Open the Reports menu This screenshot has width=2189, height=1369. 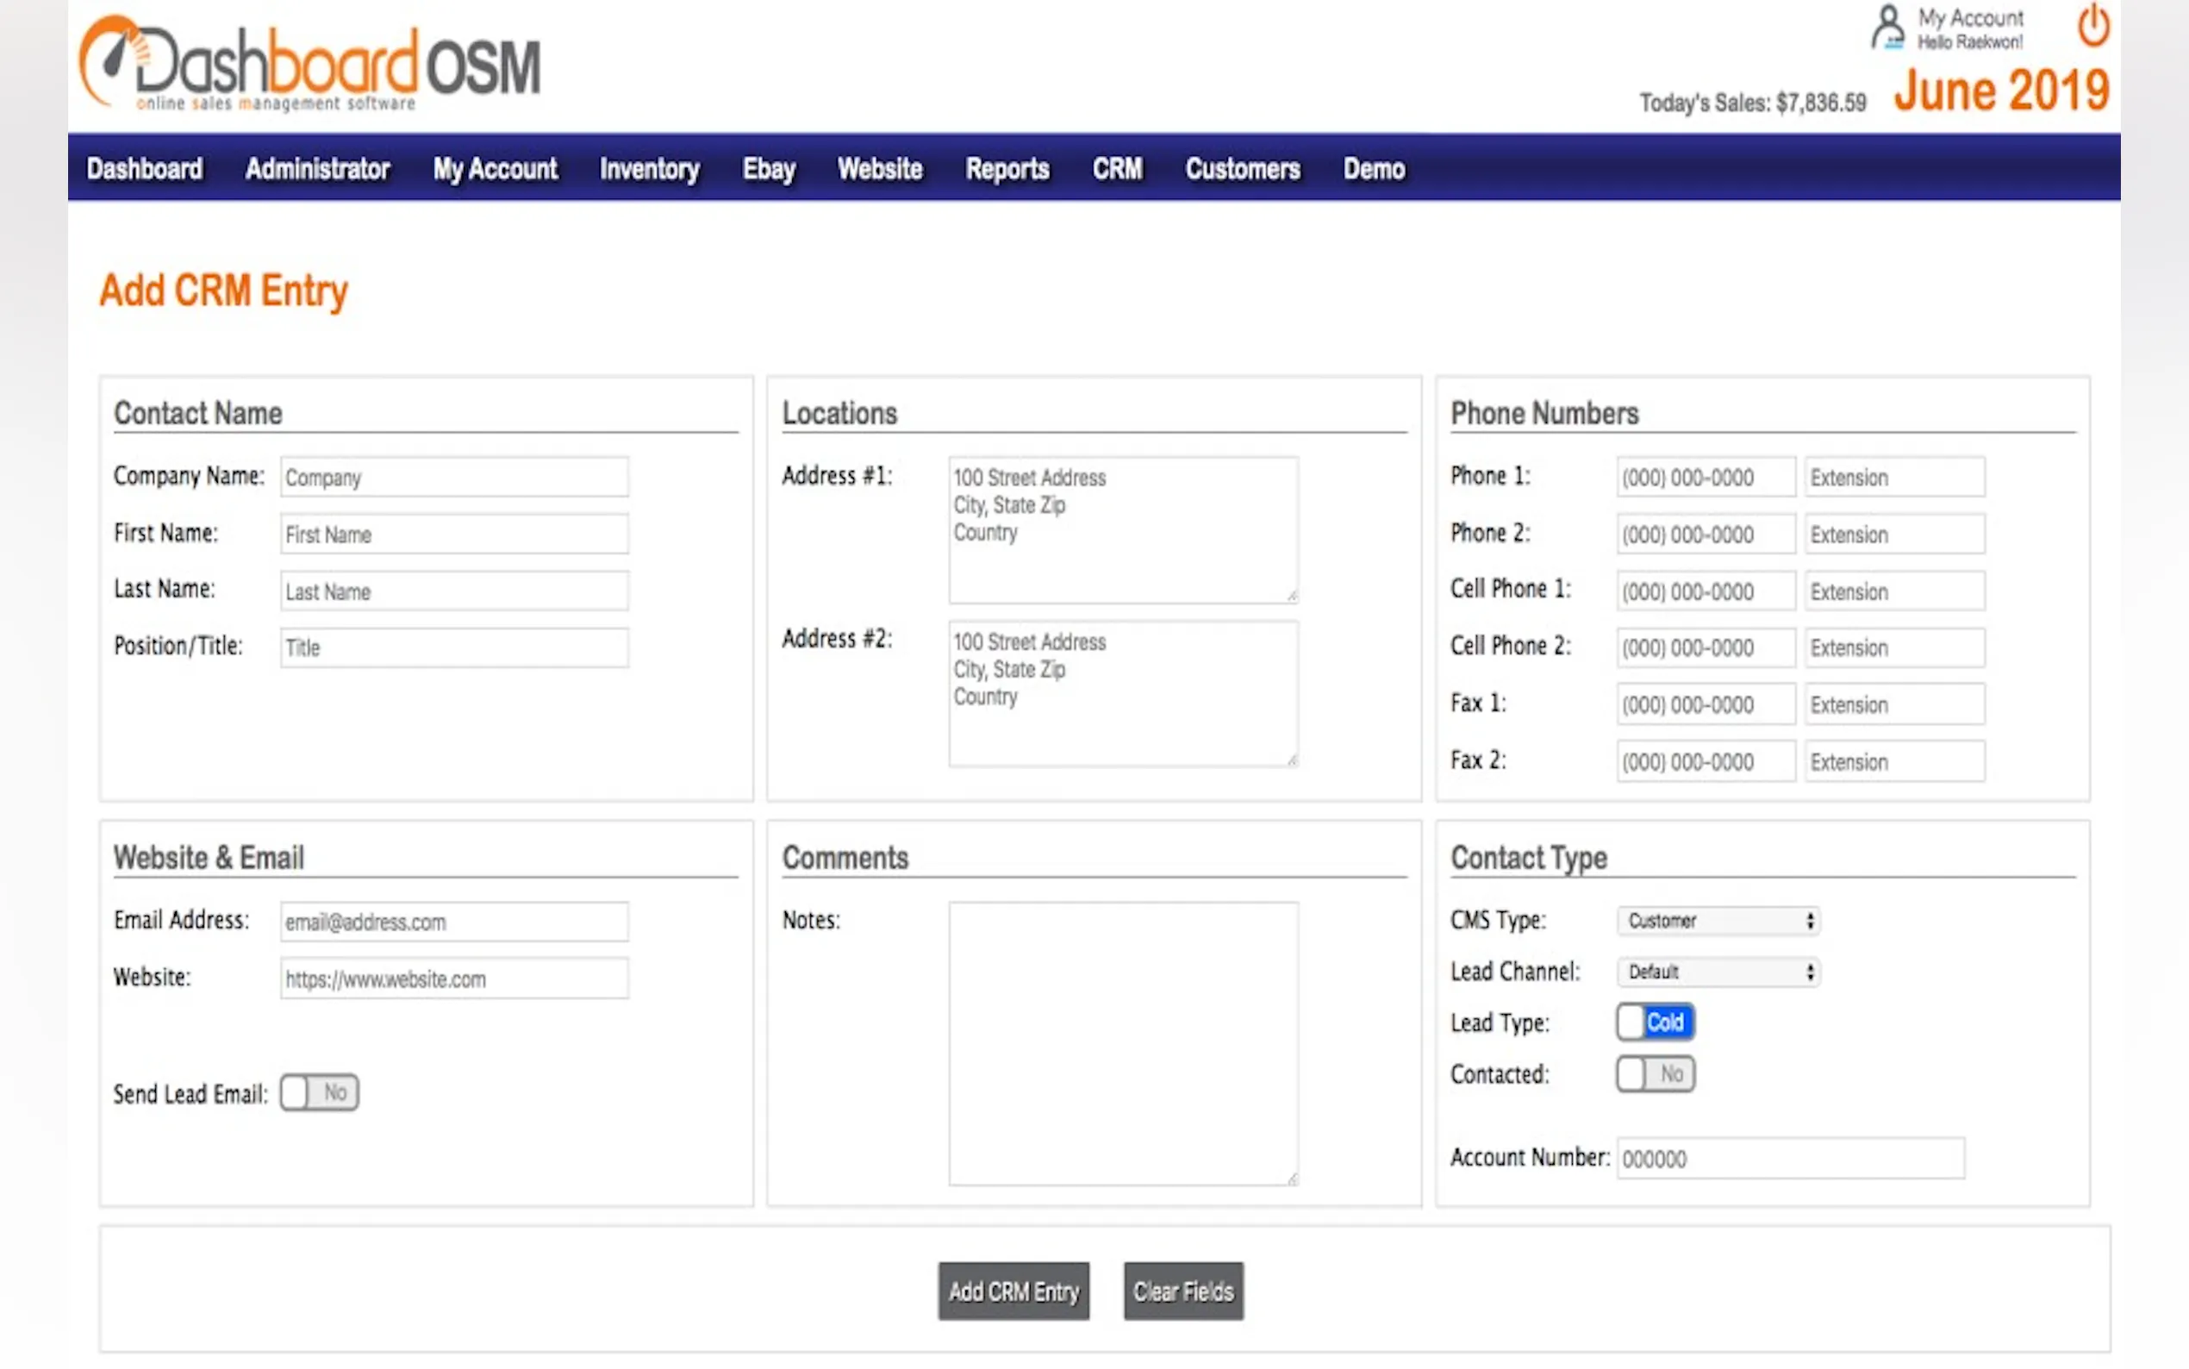(1007, 168)
